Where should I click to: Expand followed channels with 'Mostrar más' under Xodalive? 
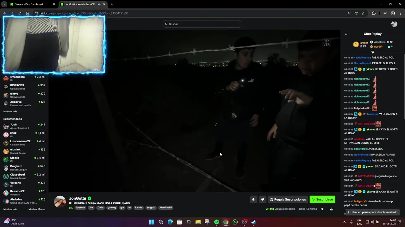(10, 111)
